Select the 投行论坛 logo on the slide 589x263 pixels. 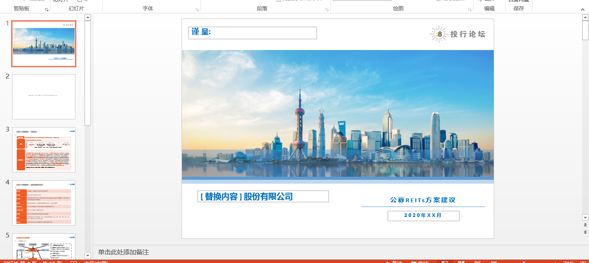(457, 34)
